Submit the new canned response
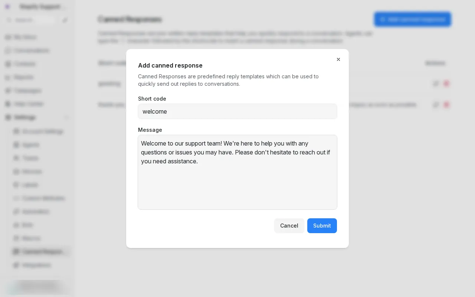Screen dimensions: 475x297 [x=322, y=226]
